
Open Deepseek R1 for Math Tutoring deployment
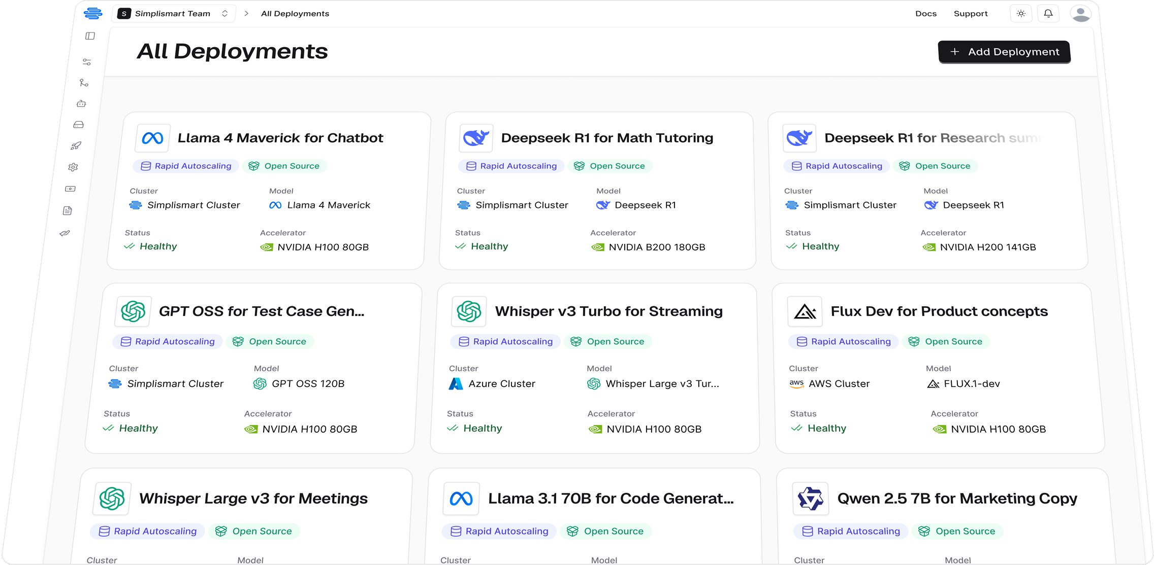607,138
